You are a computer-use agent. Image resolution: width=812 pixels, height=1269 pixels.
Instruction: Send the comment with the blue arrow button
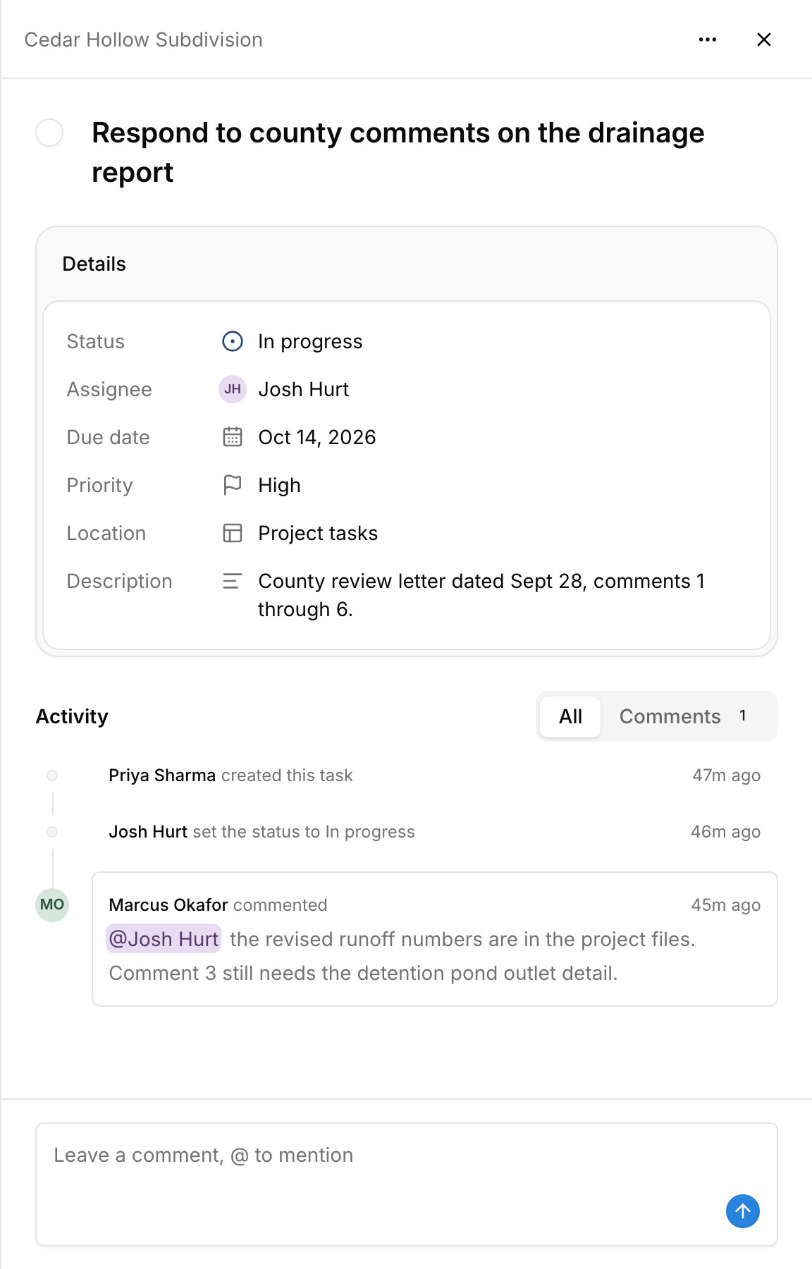(x=743, y=1211)
